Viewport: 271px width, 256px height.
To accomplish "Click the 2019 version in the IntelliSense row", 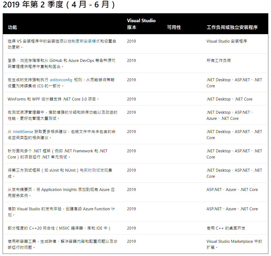I will (x=131, y=132).
